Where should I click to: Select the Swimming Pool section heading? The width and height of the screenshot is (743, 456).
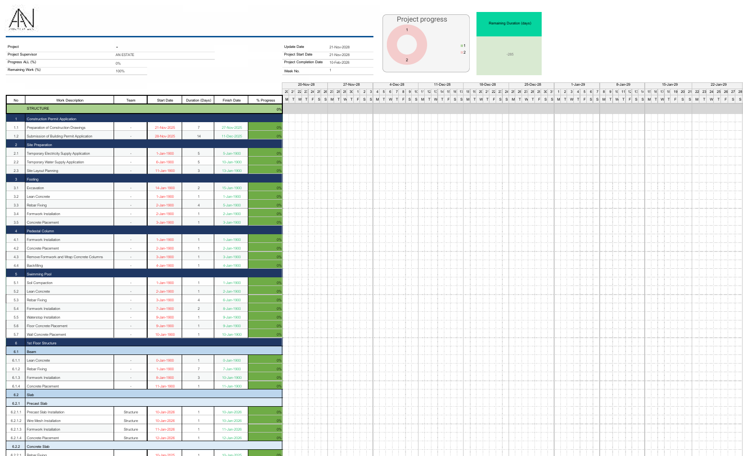(x=39, y=274)
